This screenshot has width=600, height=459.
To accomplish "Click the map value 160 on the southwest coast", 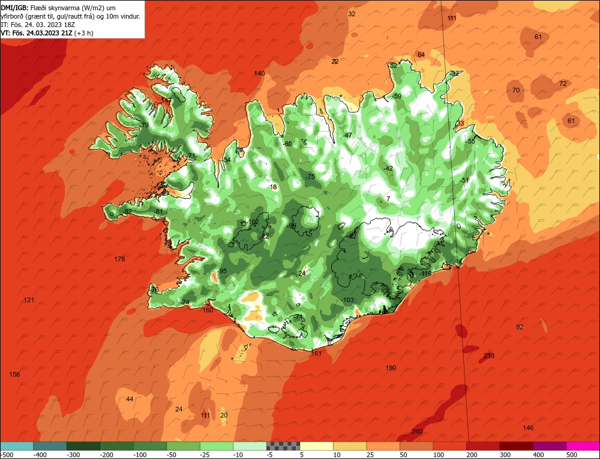I will point(208,310).
